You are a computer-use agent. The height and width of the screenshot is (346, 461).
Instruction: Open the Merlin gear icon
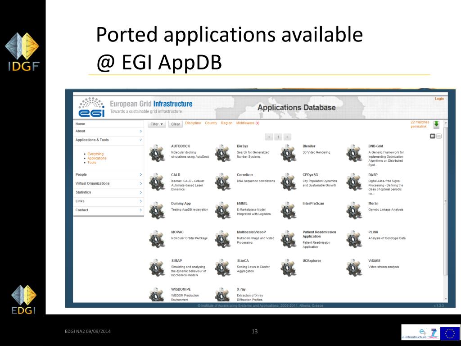point(354,211)
